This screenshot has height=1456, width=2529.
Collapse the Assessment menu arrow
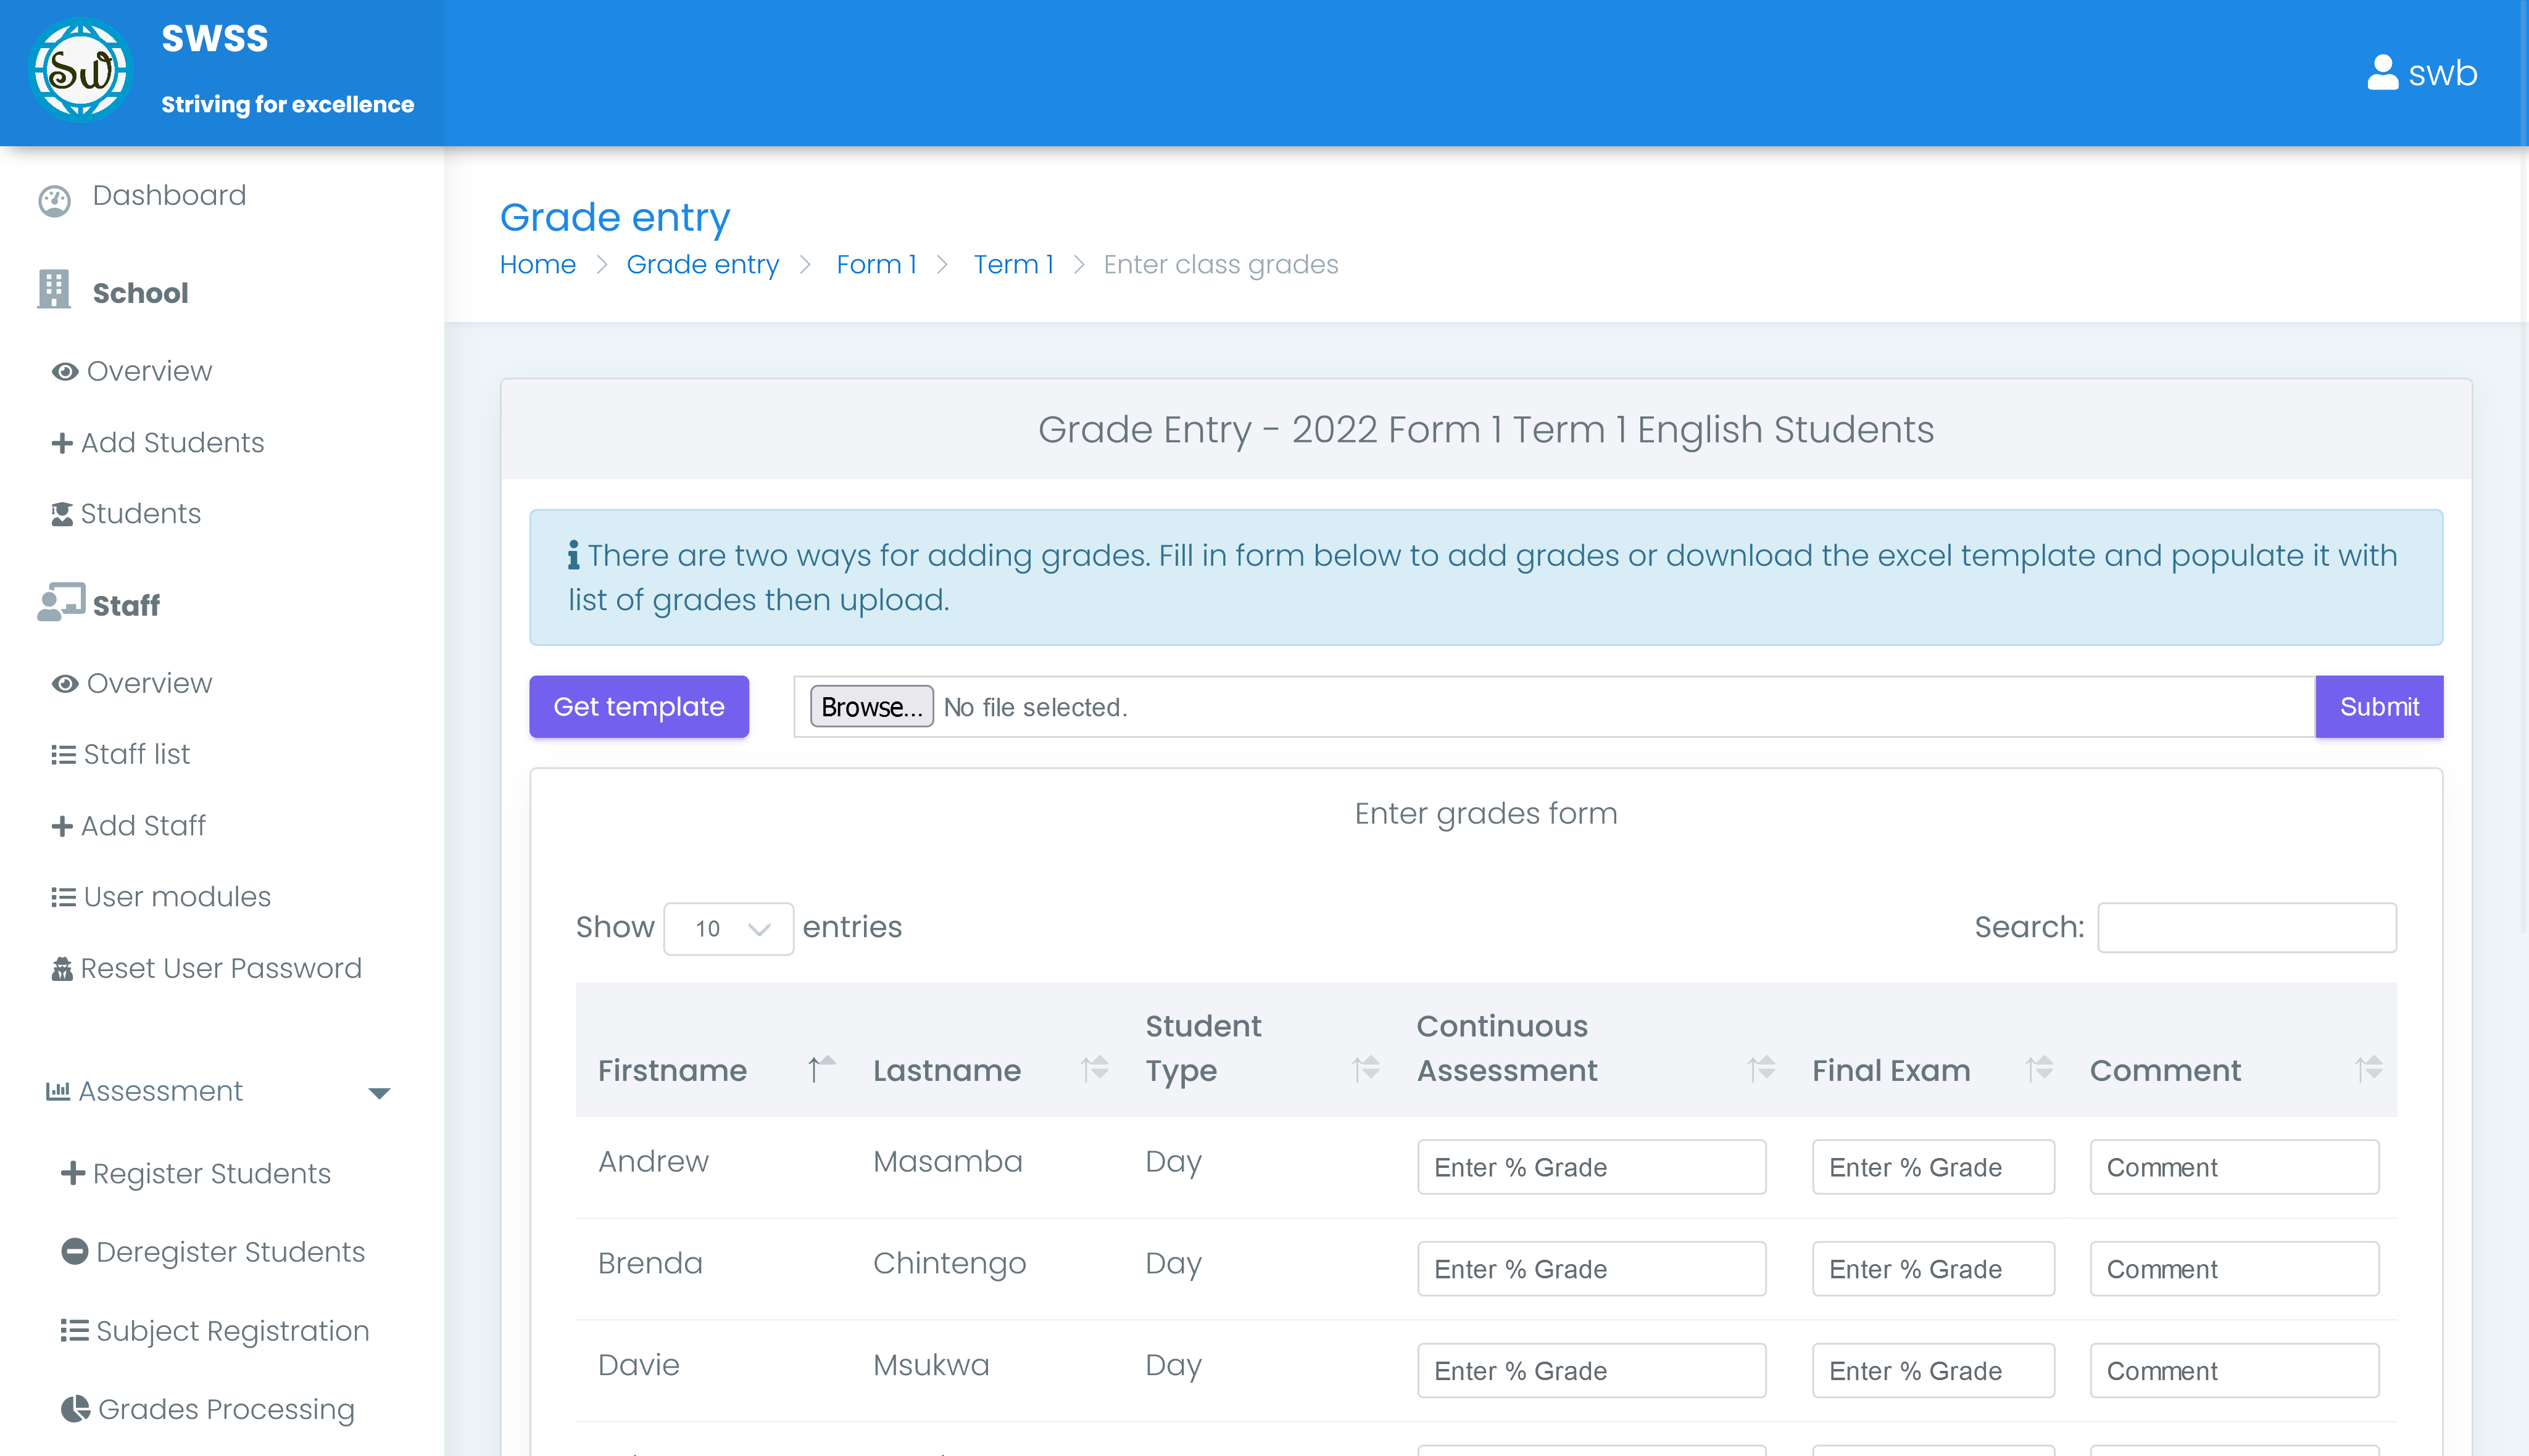coord(379,1093)
